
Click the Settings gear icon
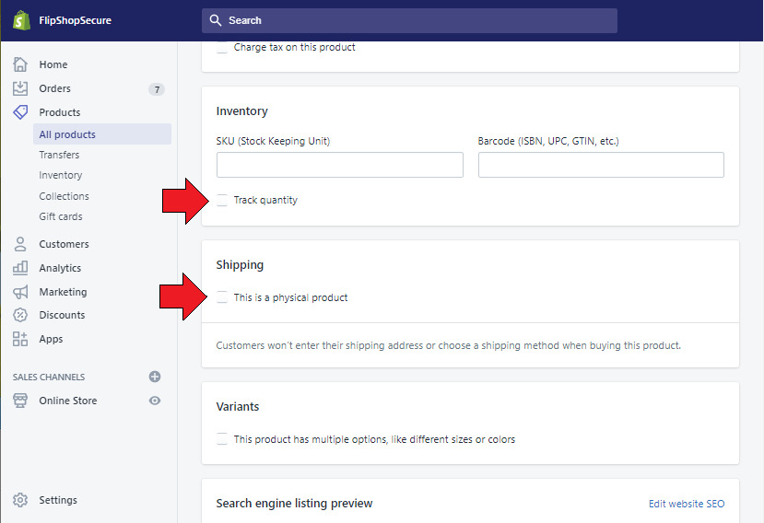[x=20, y=500]
